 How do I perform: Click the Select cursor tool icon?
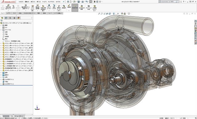pyautogui.click(x=90, y=2)
